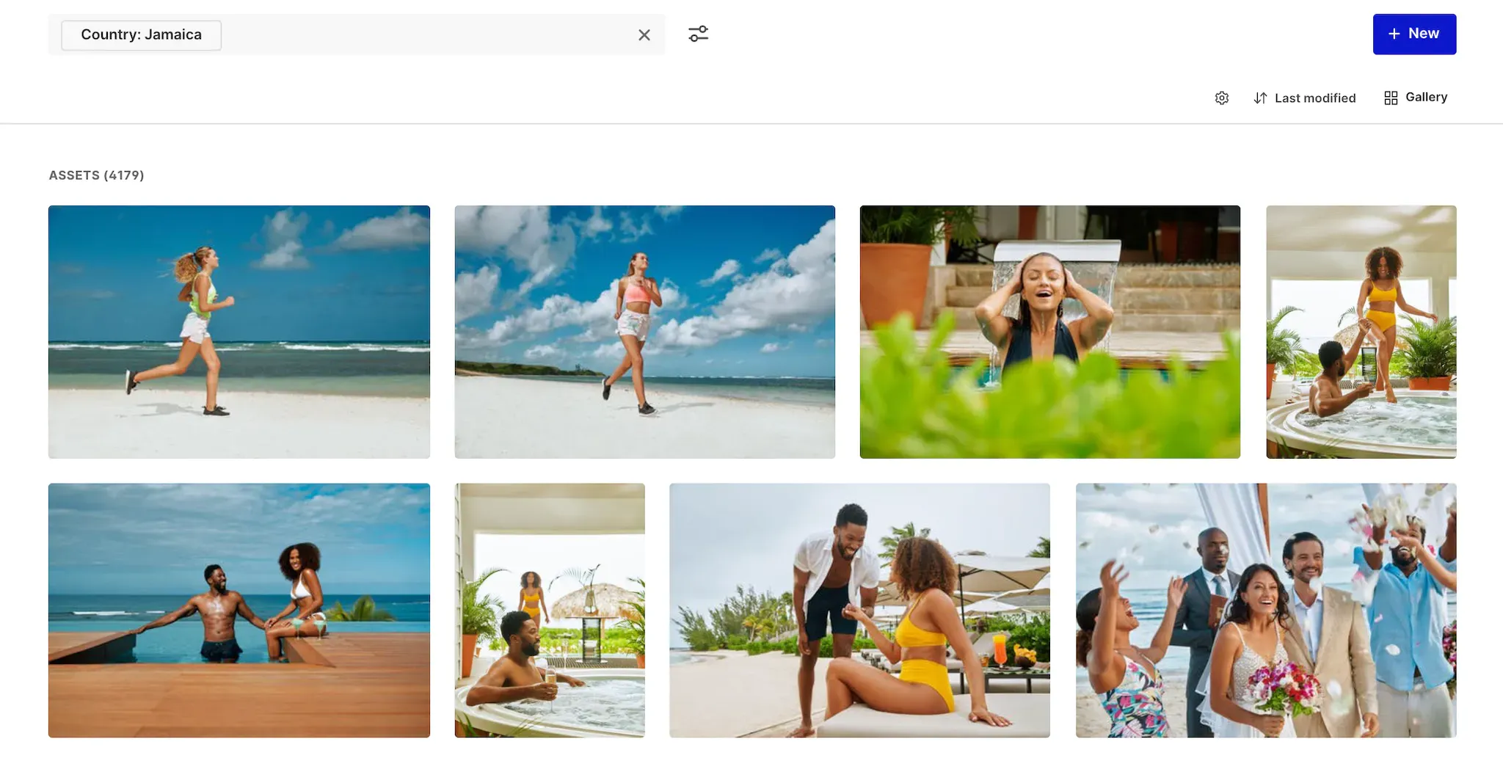Screen dimensions: 1503x761
Task: Open photo of woman under waterfall fountain
Action: (1049, 332)
